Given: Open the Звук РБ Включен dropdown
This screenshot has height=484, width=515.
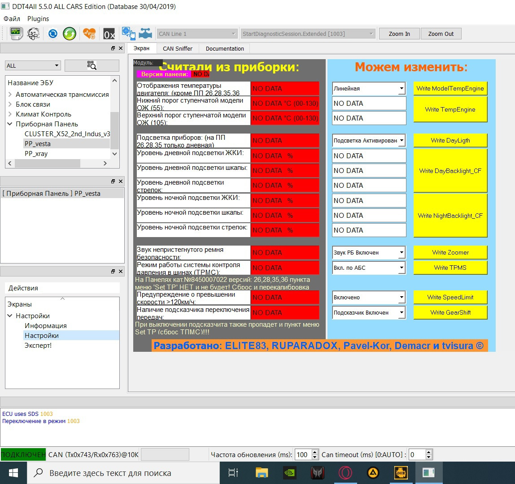Looking at the screenshot, I should pos(368,252).
